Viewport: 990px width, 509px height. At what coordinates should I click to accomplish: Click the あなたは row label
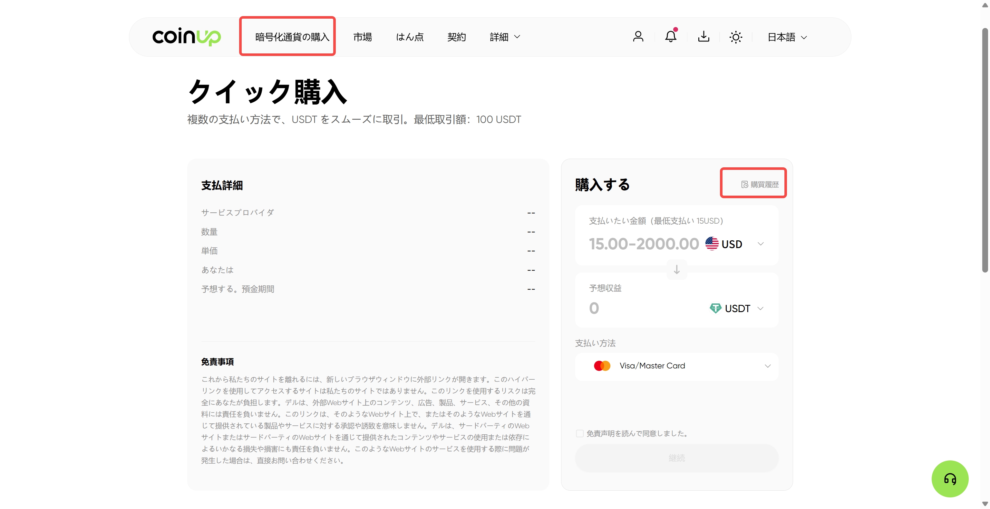pos(217,270)
